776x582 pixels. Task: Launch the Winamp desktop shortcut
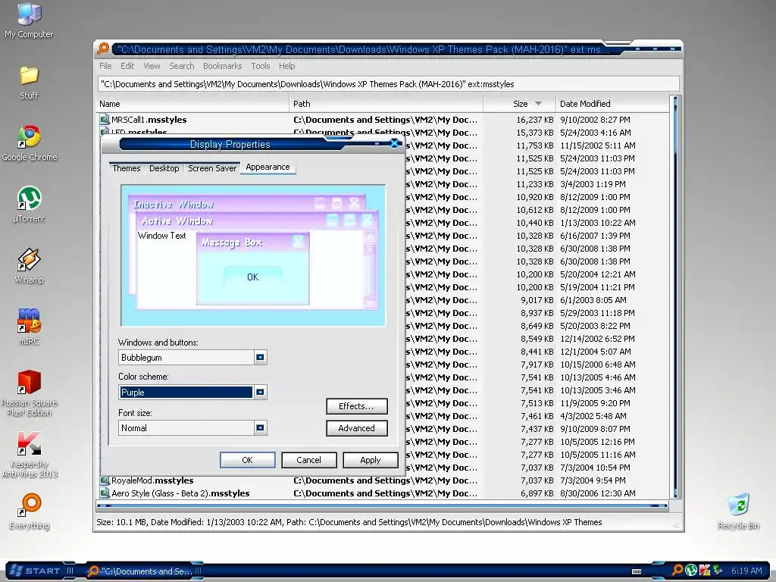pyautogui.click(x=29, y=266)
